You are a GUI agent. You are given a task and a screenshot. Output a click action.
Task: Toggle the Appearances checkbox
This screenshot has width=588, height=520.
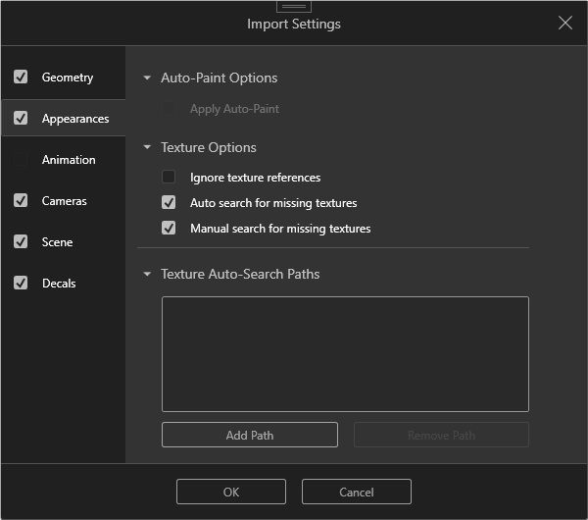pyautogui.click(x=21, y=119)
